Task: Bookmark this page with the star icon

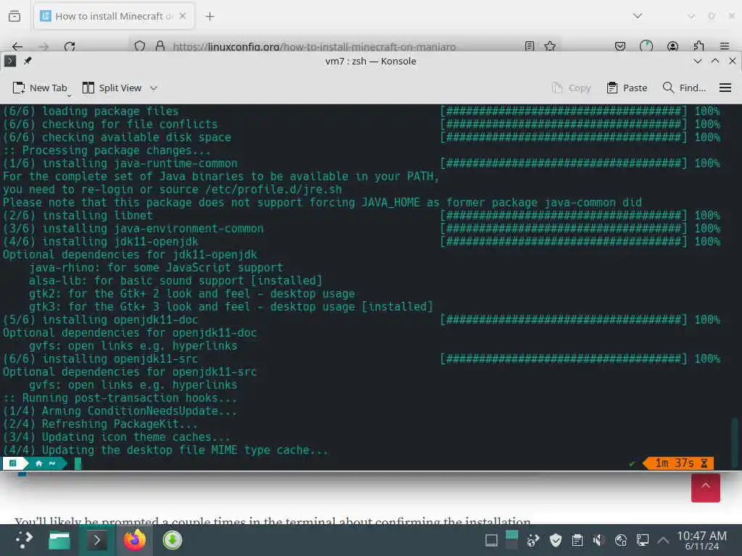Action: pyautogui.click(x=550, y=46)
